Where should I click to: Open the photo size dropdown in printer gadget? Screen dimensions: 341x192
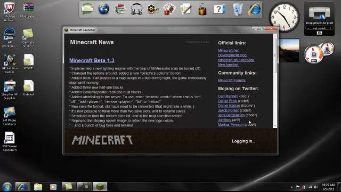pyautogui.click(x=319, y=28)
